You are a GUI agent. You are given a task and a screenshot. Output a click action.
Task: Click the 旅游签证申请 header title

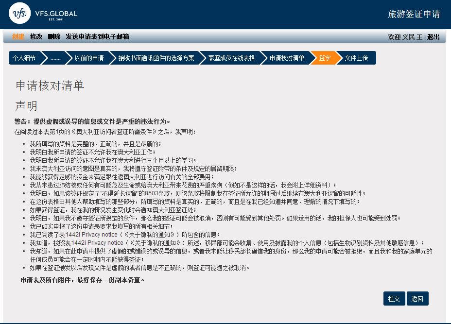pos(414,14)
